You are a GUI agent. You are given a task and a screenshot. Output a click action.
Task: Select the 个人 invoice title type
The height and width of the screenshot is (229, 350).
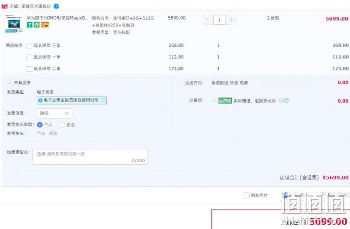pos(40,125)
